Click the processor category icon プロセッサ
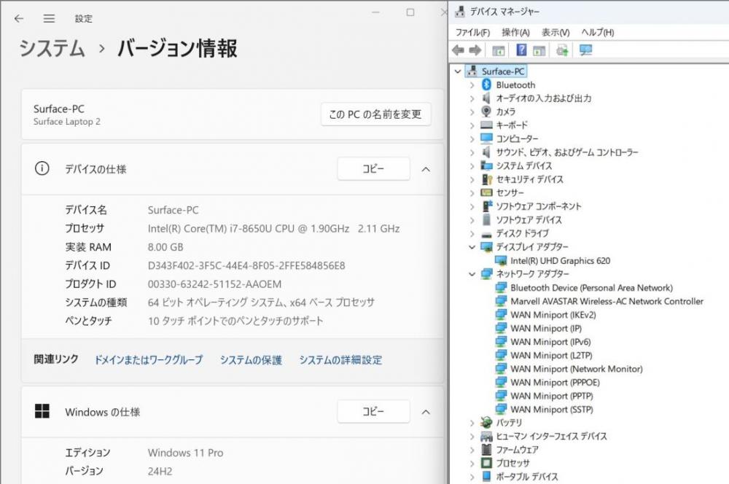 pos(486,463)
